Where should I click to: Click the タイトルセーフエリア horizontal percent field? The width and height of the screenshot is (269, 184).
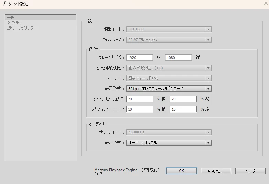pos(139,99)
